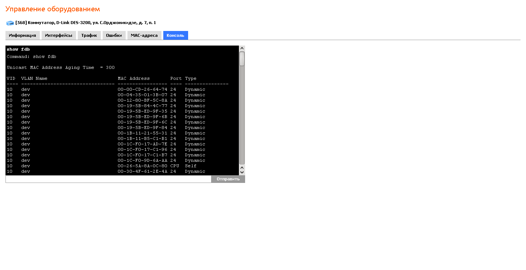The height and width of the screenshot is (270, 526).
Task: Open the Информация tab
Action: point(22,35)
